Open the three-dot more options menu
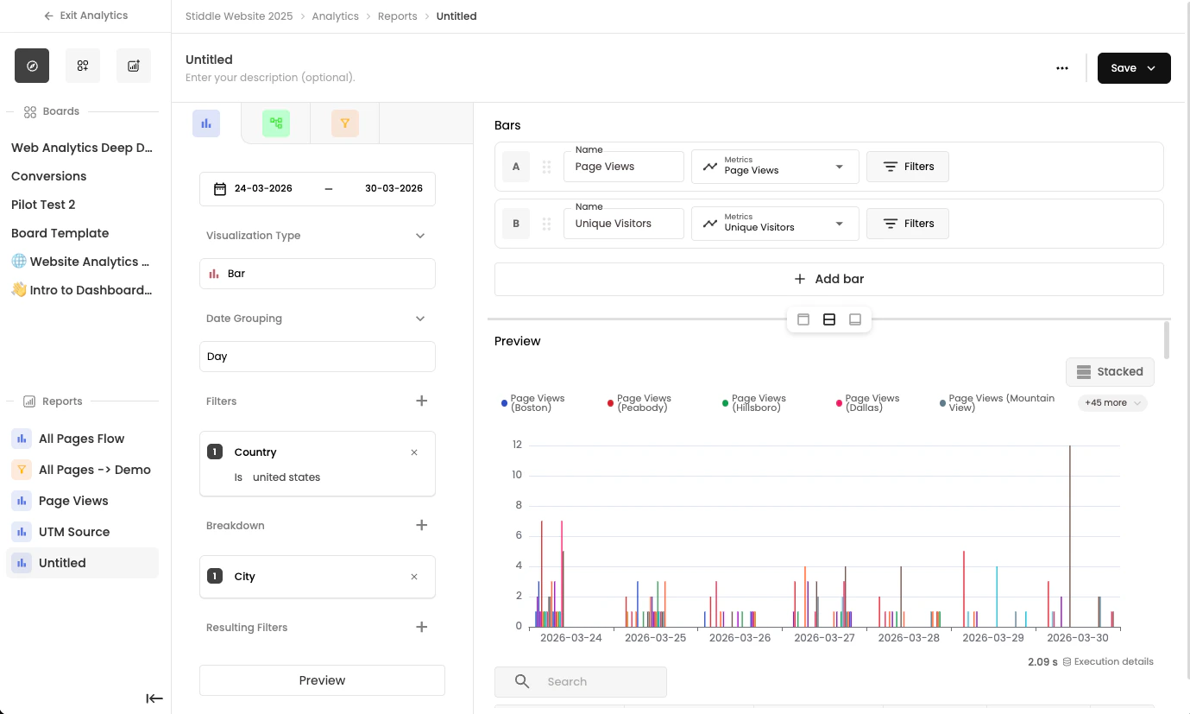 coord(1062,68)
